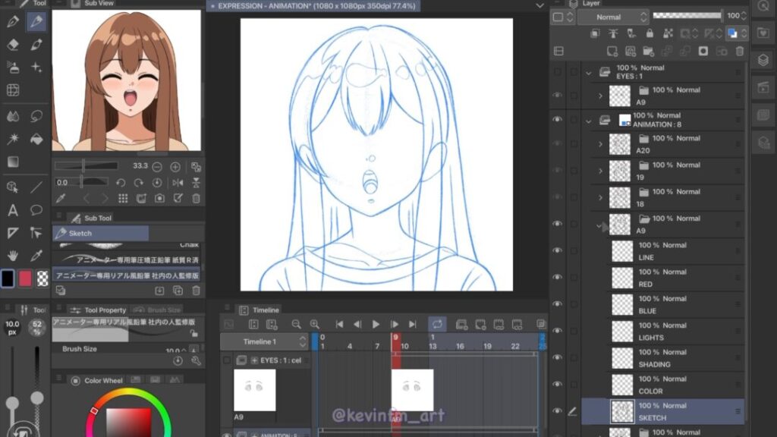The image size is (777, 437).
Task: Select the Hand move tool
Action: click(13, 256)
